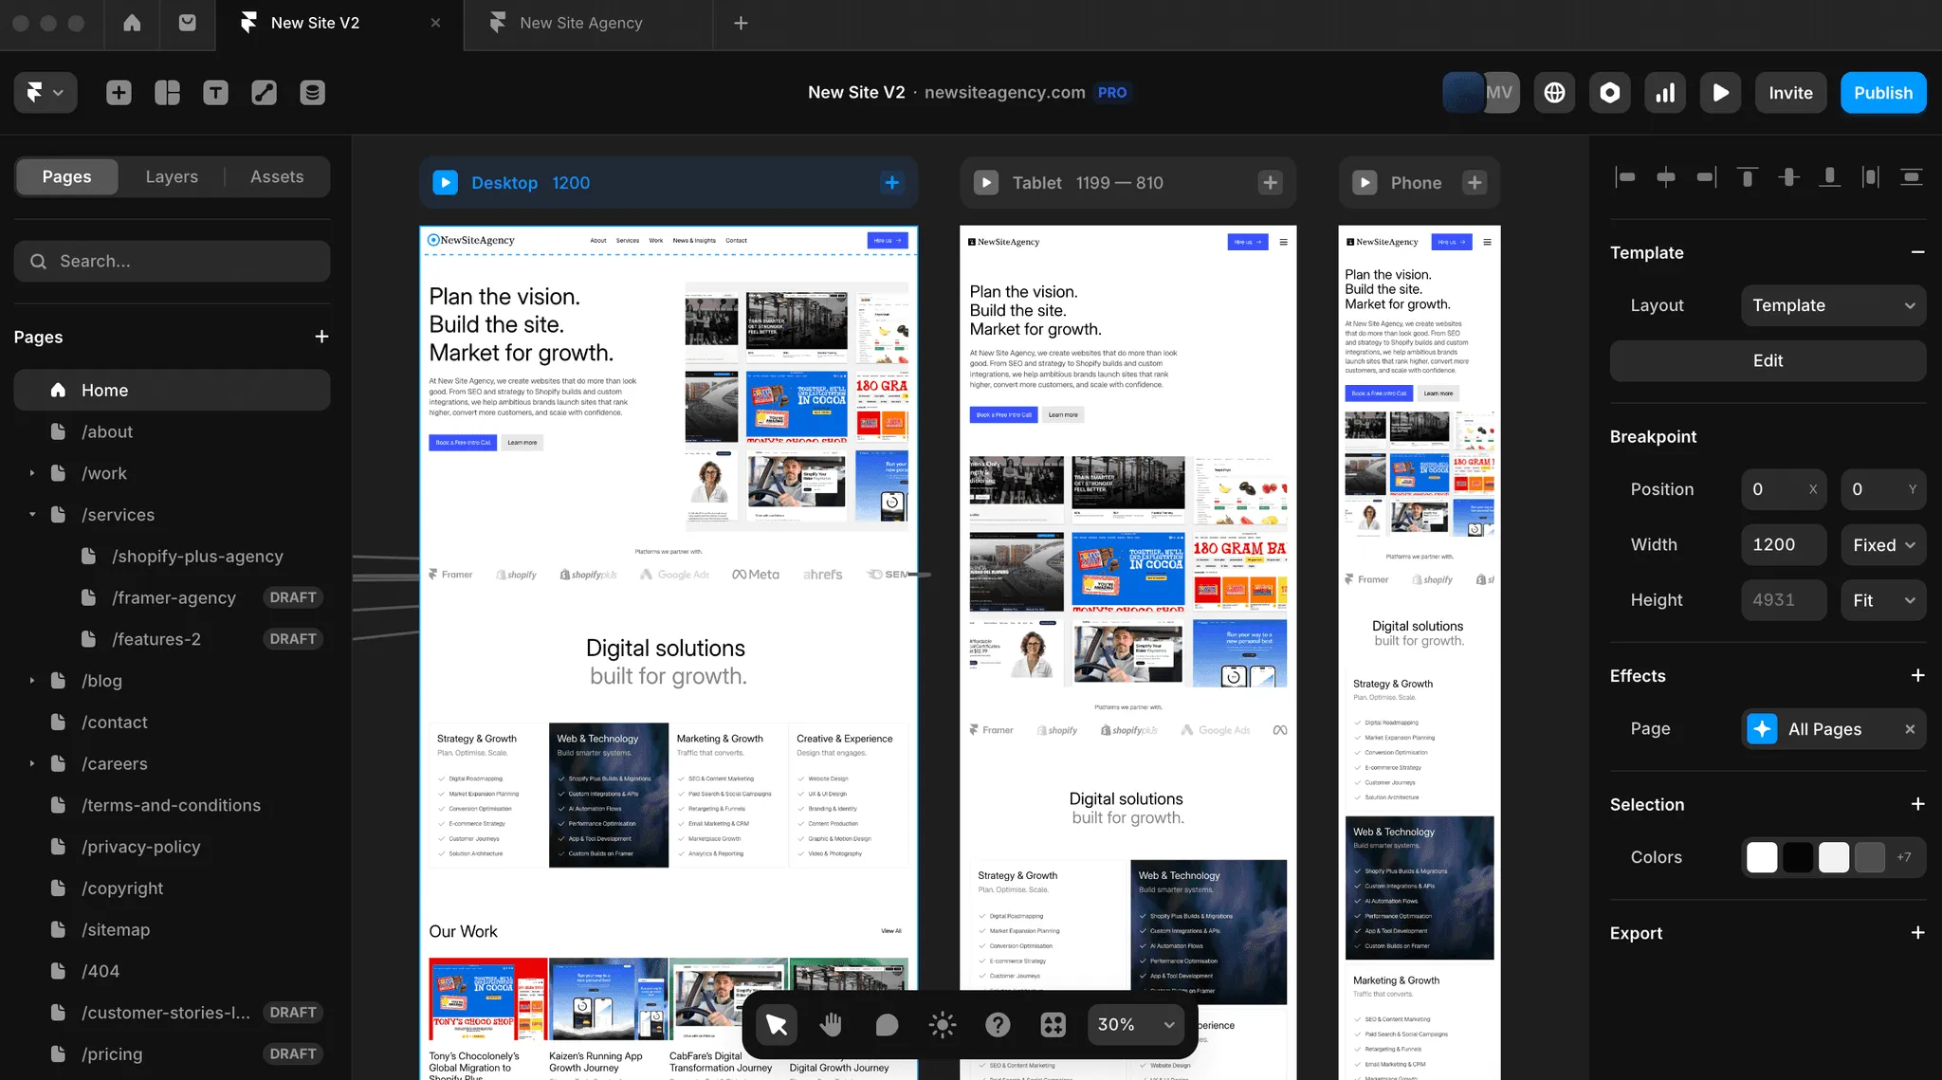Select the white color swatch
Screen dimensions: 1942x1080
click(x=1762, y=857)
